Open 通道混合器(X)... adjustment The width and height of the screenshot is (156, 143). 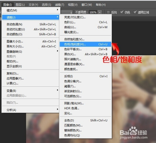(85, 64)
